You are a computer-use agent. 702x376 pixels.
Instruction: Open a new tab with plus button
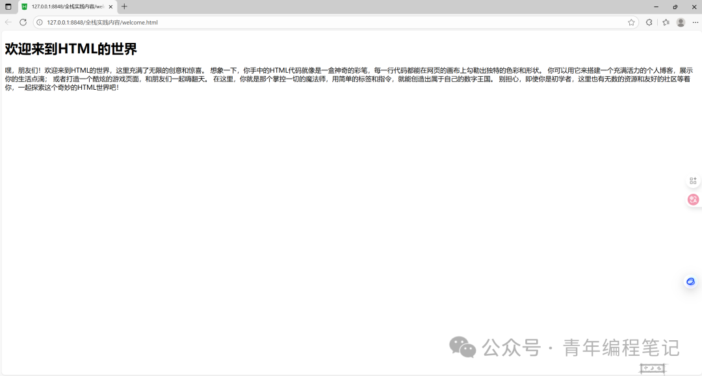click(x=124, y=7)
